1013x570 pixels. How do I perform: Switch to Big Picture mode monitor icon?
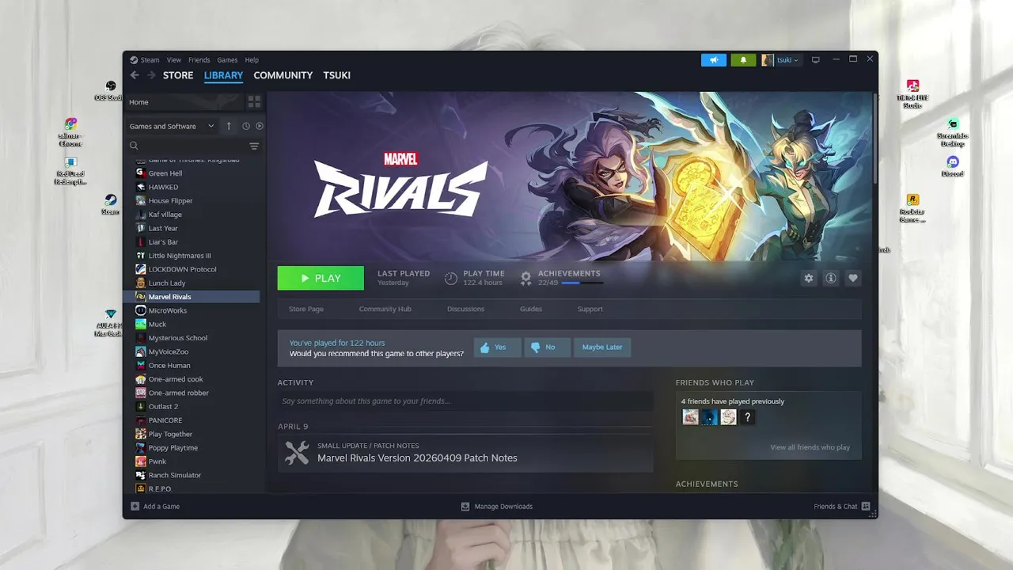click(x=816, y=60)
